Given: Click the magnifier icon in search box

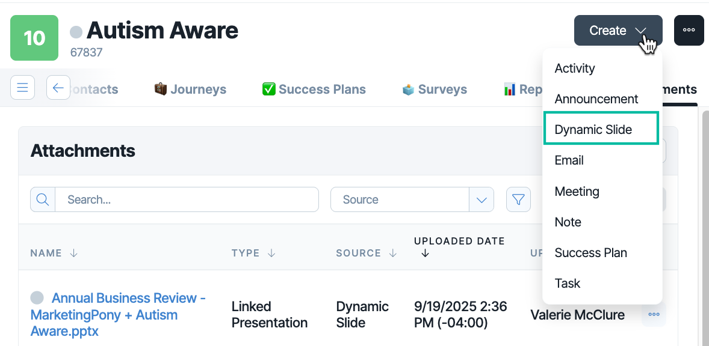Looking at the screenshot, I should point(43,199).
